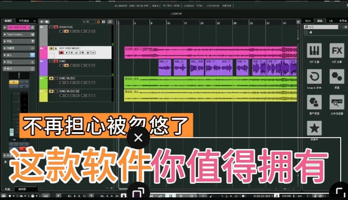
Task: Toggle mute on the SHUOHUA track
Action: tap(51, 27)
